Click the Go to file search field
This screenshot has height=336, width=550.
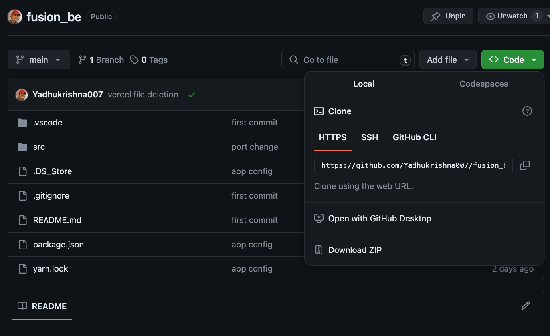tap(348, 60)
